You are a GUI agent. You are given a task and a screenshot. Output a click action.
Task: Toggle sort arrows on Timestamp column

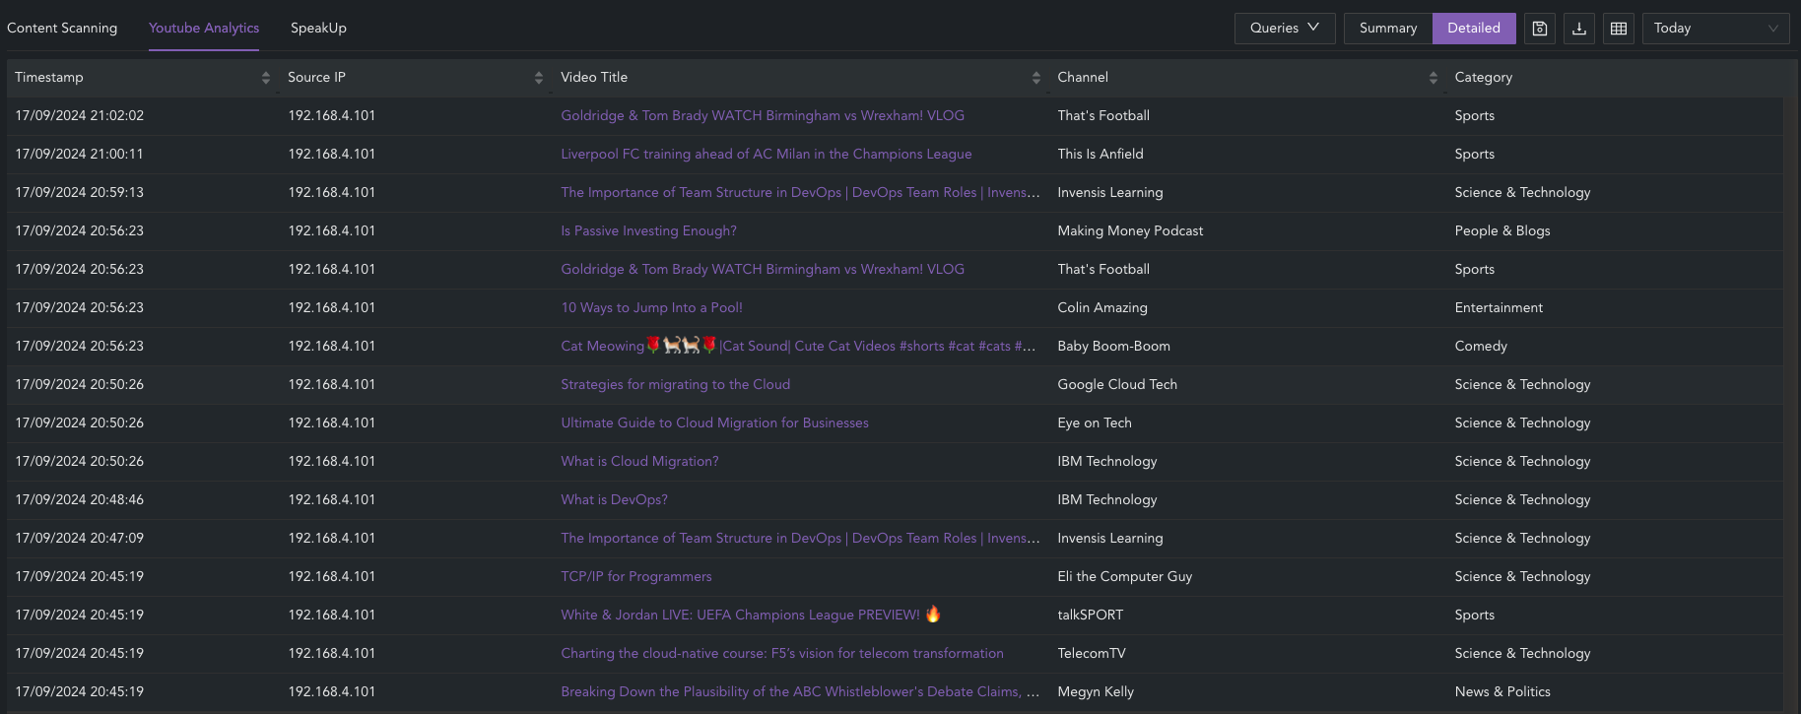(x=266, y=78)
